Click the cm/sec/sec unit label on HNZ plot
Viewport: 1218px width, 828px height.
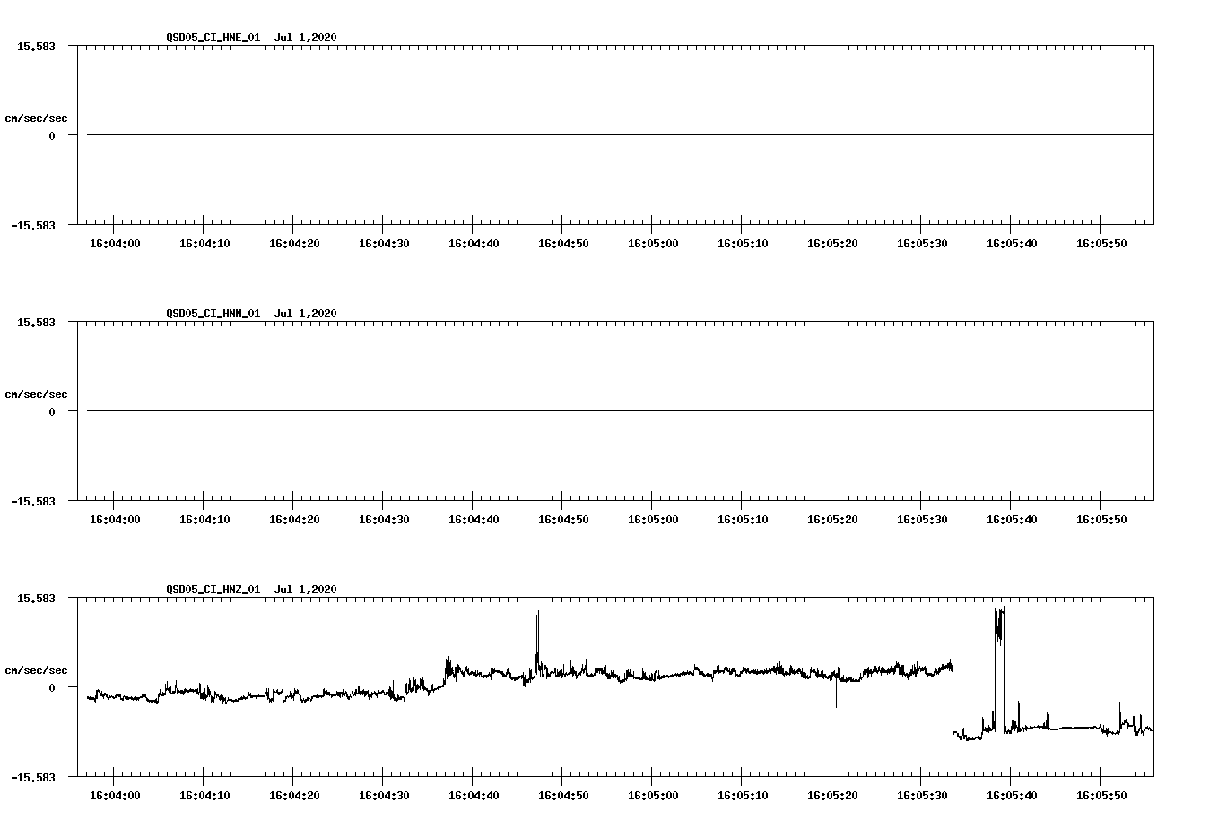36,670
